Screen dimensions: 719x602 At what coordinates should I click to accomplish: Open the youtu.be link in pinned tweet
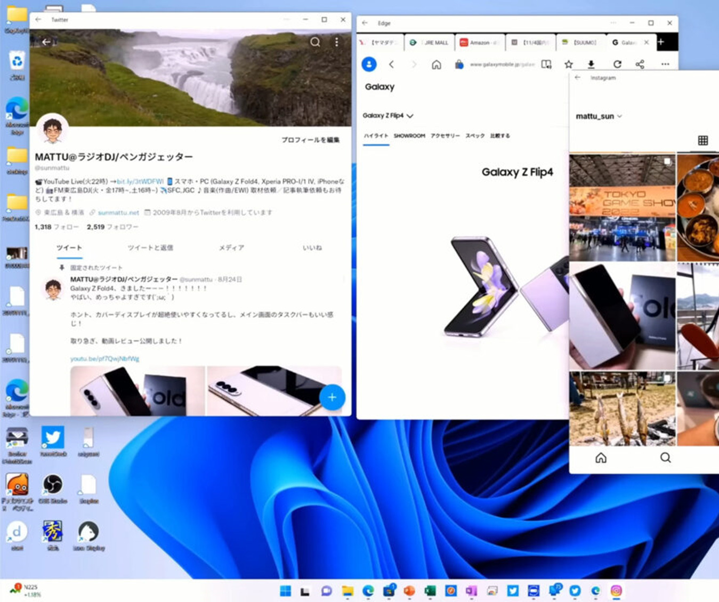[104, 359]
